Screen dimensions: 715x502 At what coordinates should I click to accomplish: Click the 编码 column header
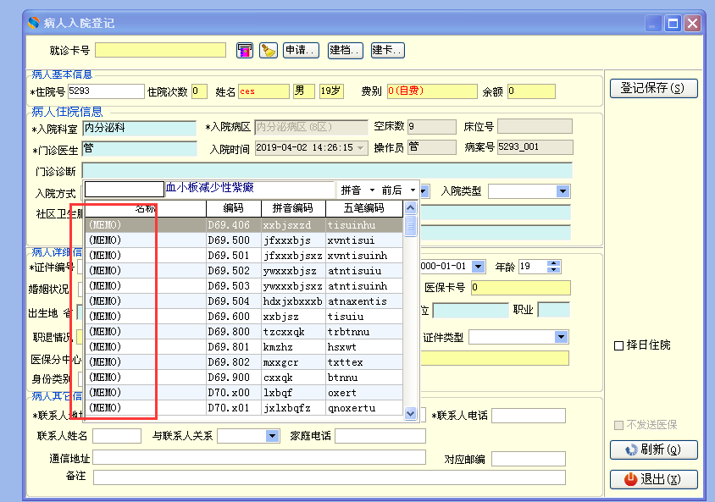[234, 208]
